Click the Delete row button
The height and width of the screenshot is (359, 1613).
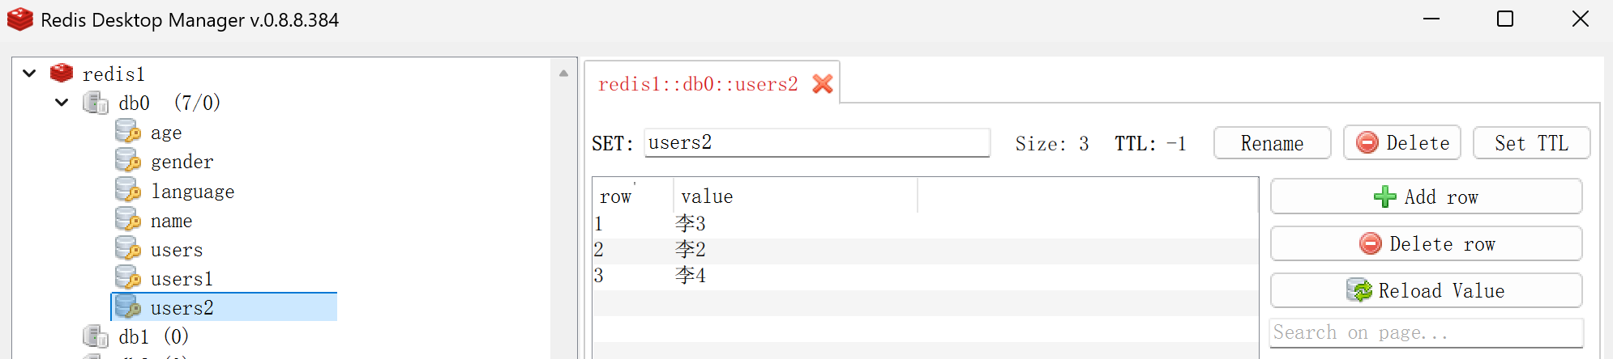[1427, 243]
